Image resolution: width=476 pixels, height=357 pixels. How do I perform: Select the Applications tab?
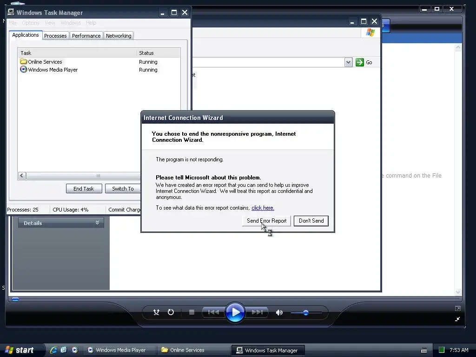click(x=26, y=35)
